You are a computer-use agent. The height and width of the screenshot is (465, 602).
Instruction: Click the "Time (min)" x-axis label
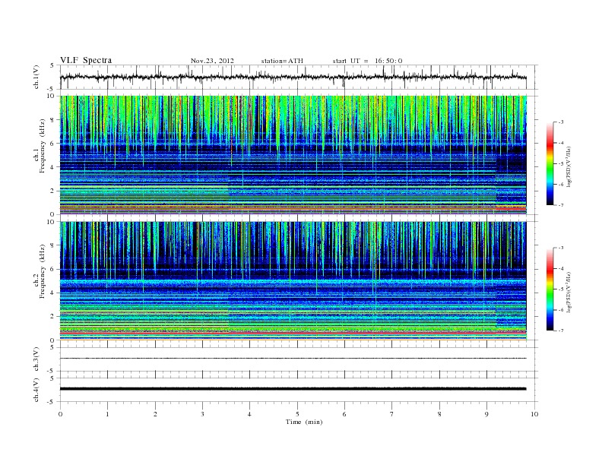[304, 422]
